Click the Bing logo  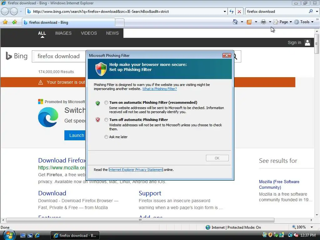pyautogui.click(x=17, y=56)
